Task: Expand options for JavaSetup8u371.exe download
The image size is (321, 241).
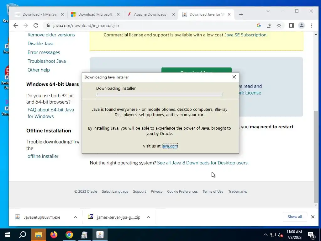Action: click(x=76, y=217)
